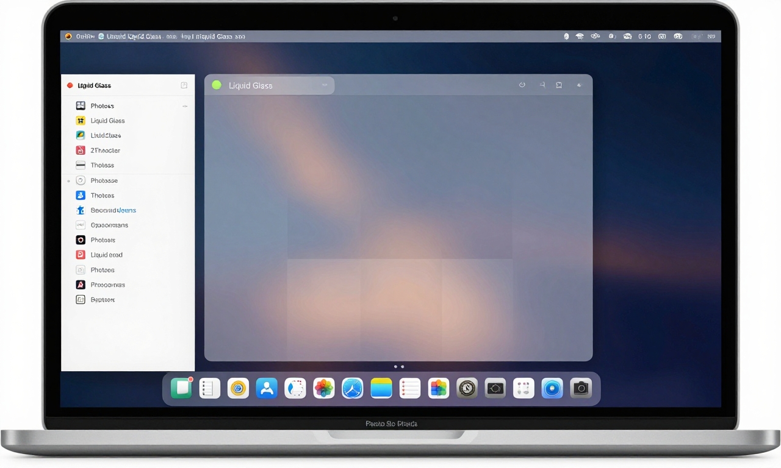Toggle the green window button on Liquid Glass
Image resolution: width=781 pixels, height=468 pixels.
pyautogui.click(x=217, y=85)
